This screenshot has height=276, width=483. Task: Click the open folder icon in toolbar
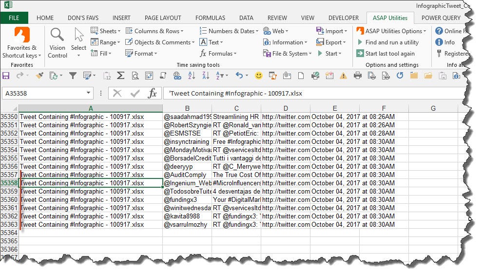coord(428,76)
